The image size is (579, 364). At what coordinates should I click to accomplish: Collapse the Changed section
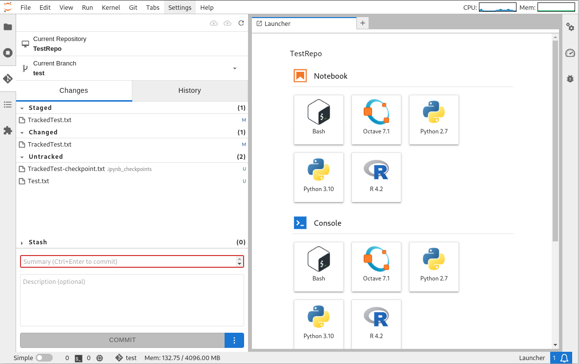pyautogui.click(x=22, y=133)
